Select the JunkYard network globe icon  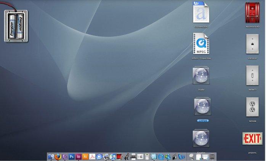(x=203, y=106)
